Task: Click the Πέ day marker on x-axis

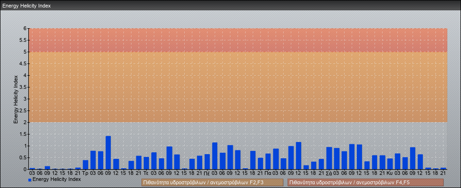Action: pos(207,173)
